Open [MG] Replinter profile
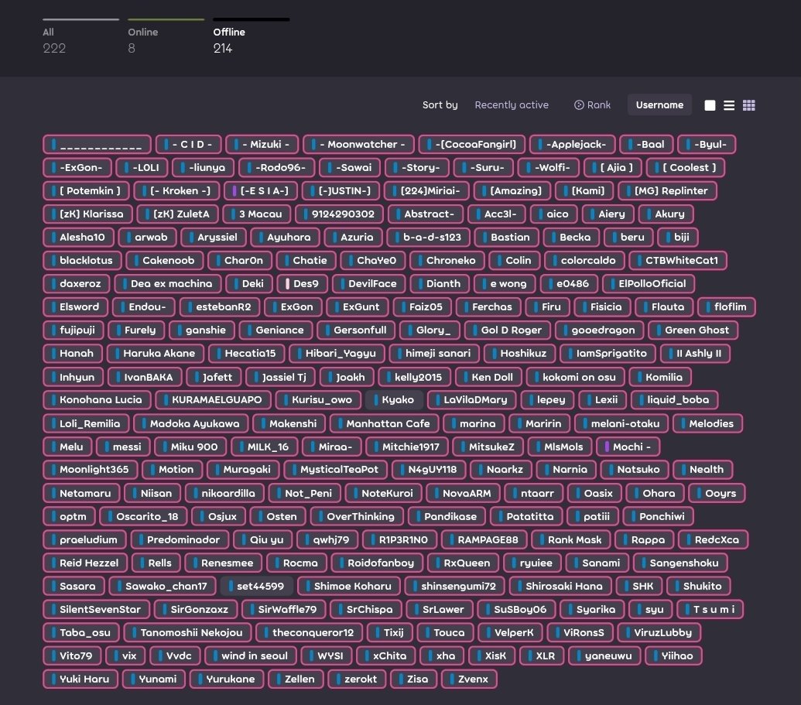801x705 pixels. (x=667, y=191)
